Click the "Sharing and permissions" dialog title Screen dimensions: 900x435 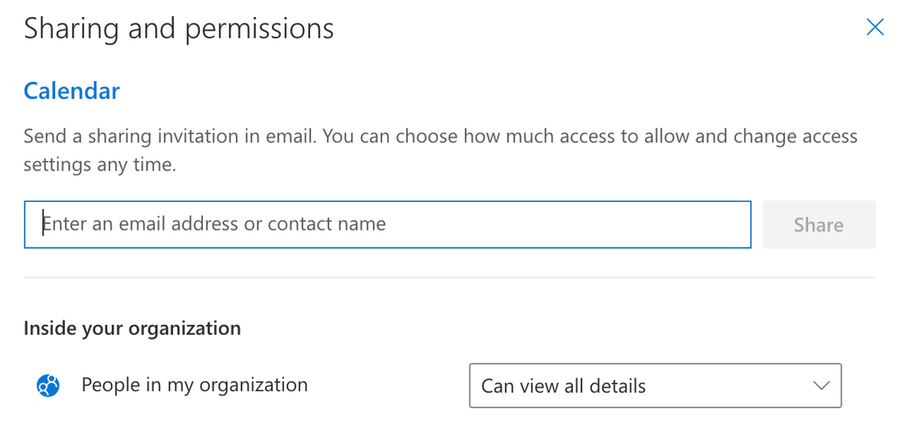pyautogui.click(x=178, y=29)
